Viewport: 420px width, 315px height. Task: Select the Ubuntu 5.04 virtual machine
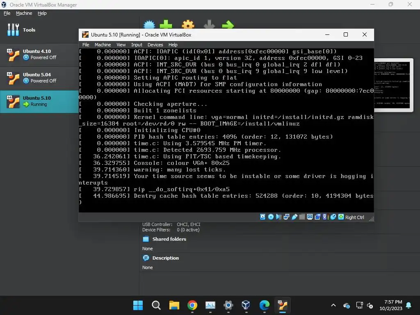(39, 78)
